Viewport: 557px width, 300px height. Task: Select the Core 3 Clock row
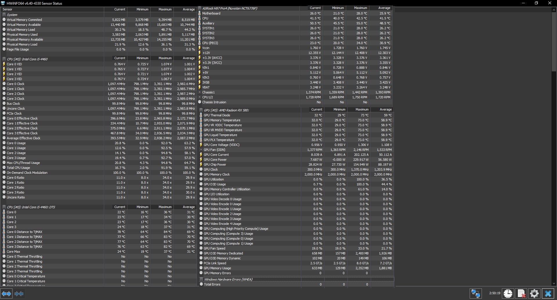(99, 99)
